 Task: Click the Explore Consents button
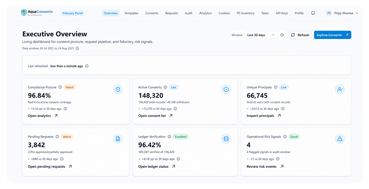tap(333, 35)
